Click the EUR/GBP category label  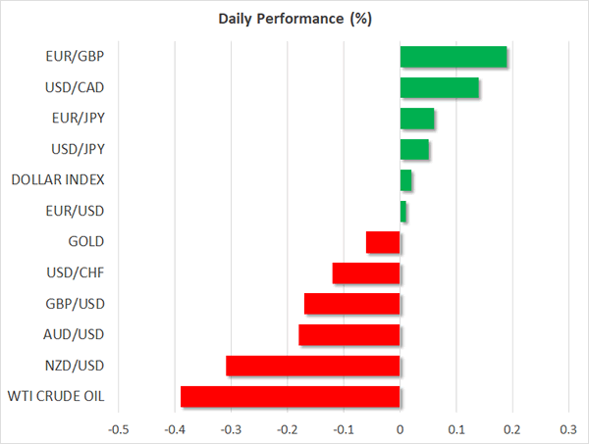point(77,57)
